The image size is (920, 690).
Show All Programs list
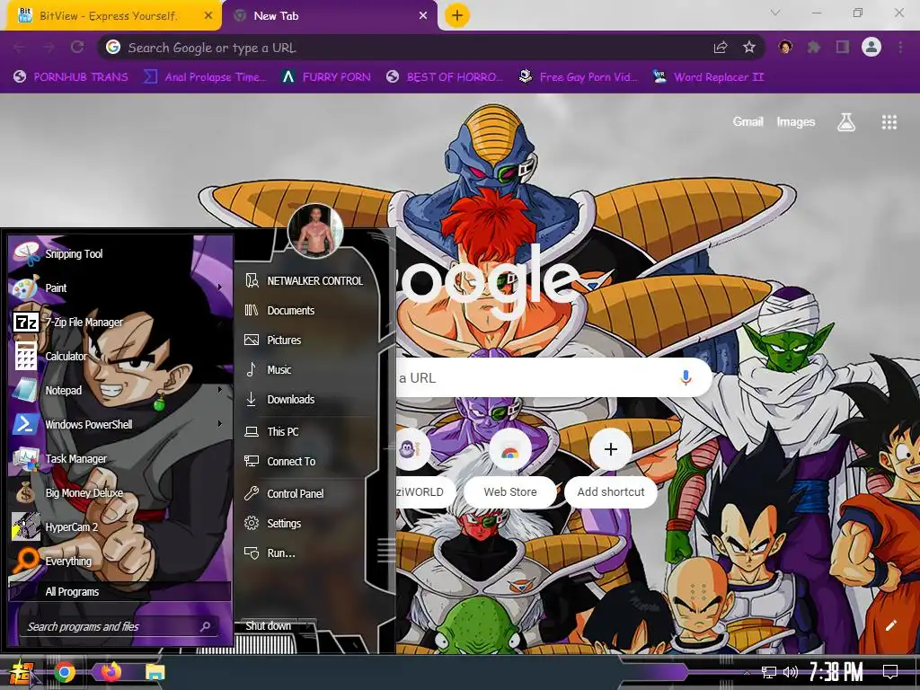pyautogui.click(x=120, y=591)
